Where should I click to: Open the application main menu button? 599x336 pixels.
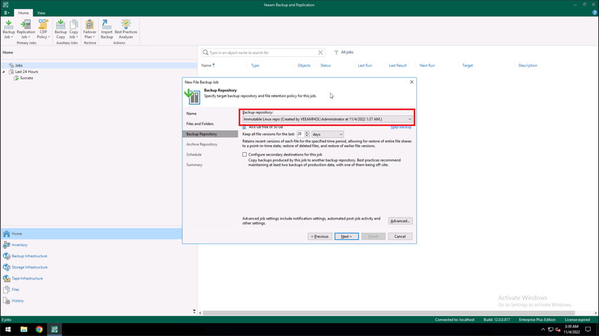click(x=6, y=13)
